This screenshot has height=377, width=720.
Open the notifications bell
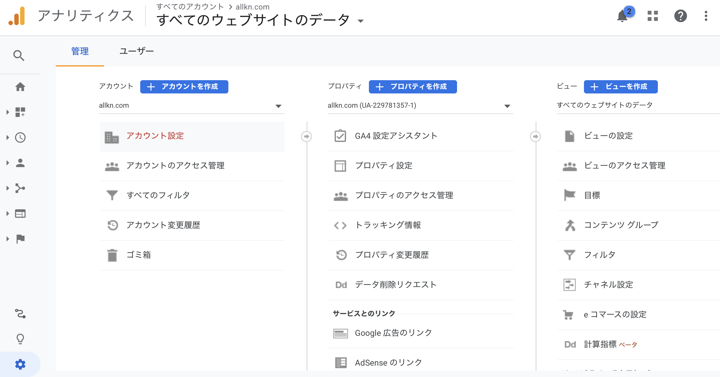coord(623,16)
